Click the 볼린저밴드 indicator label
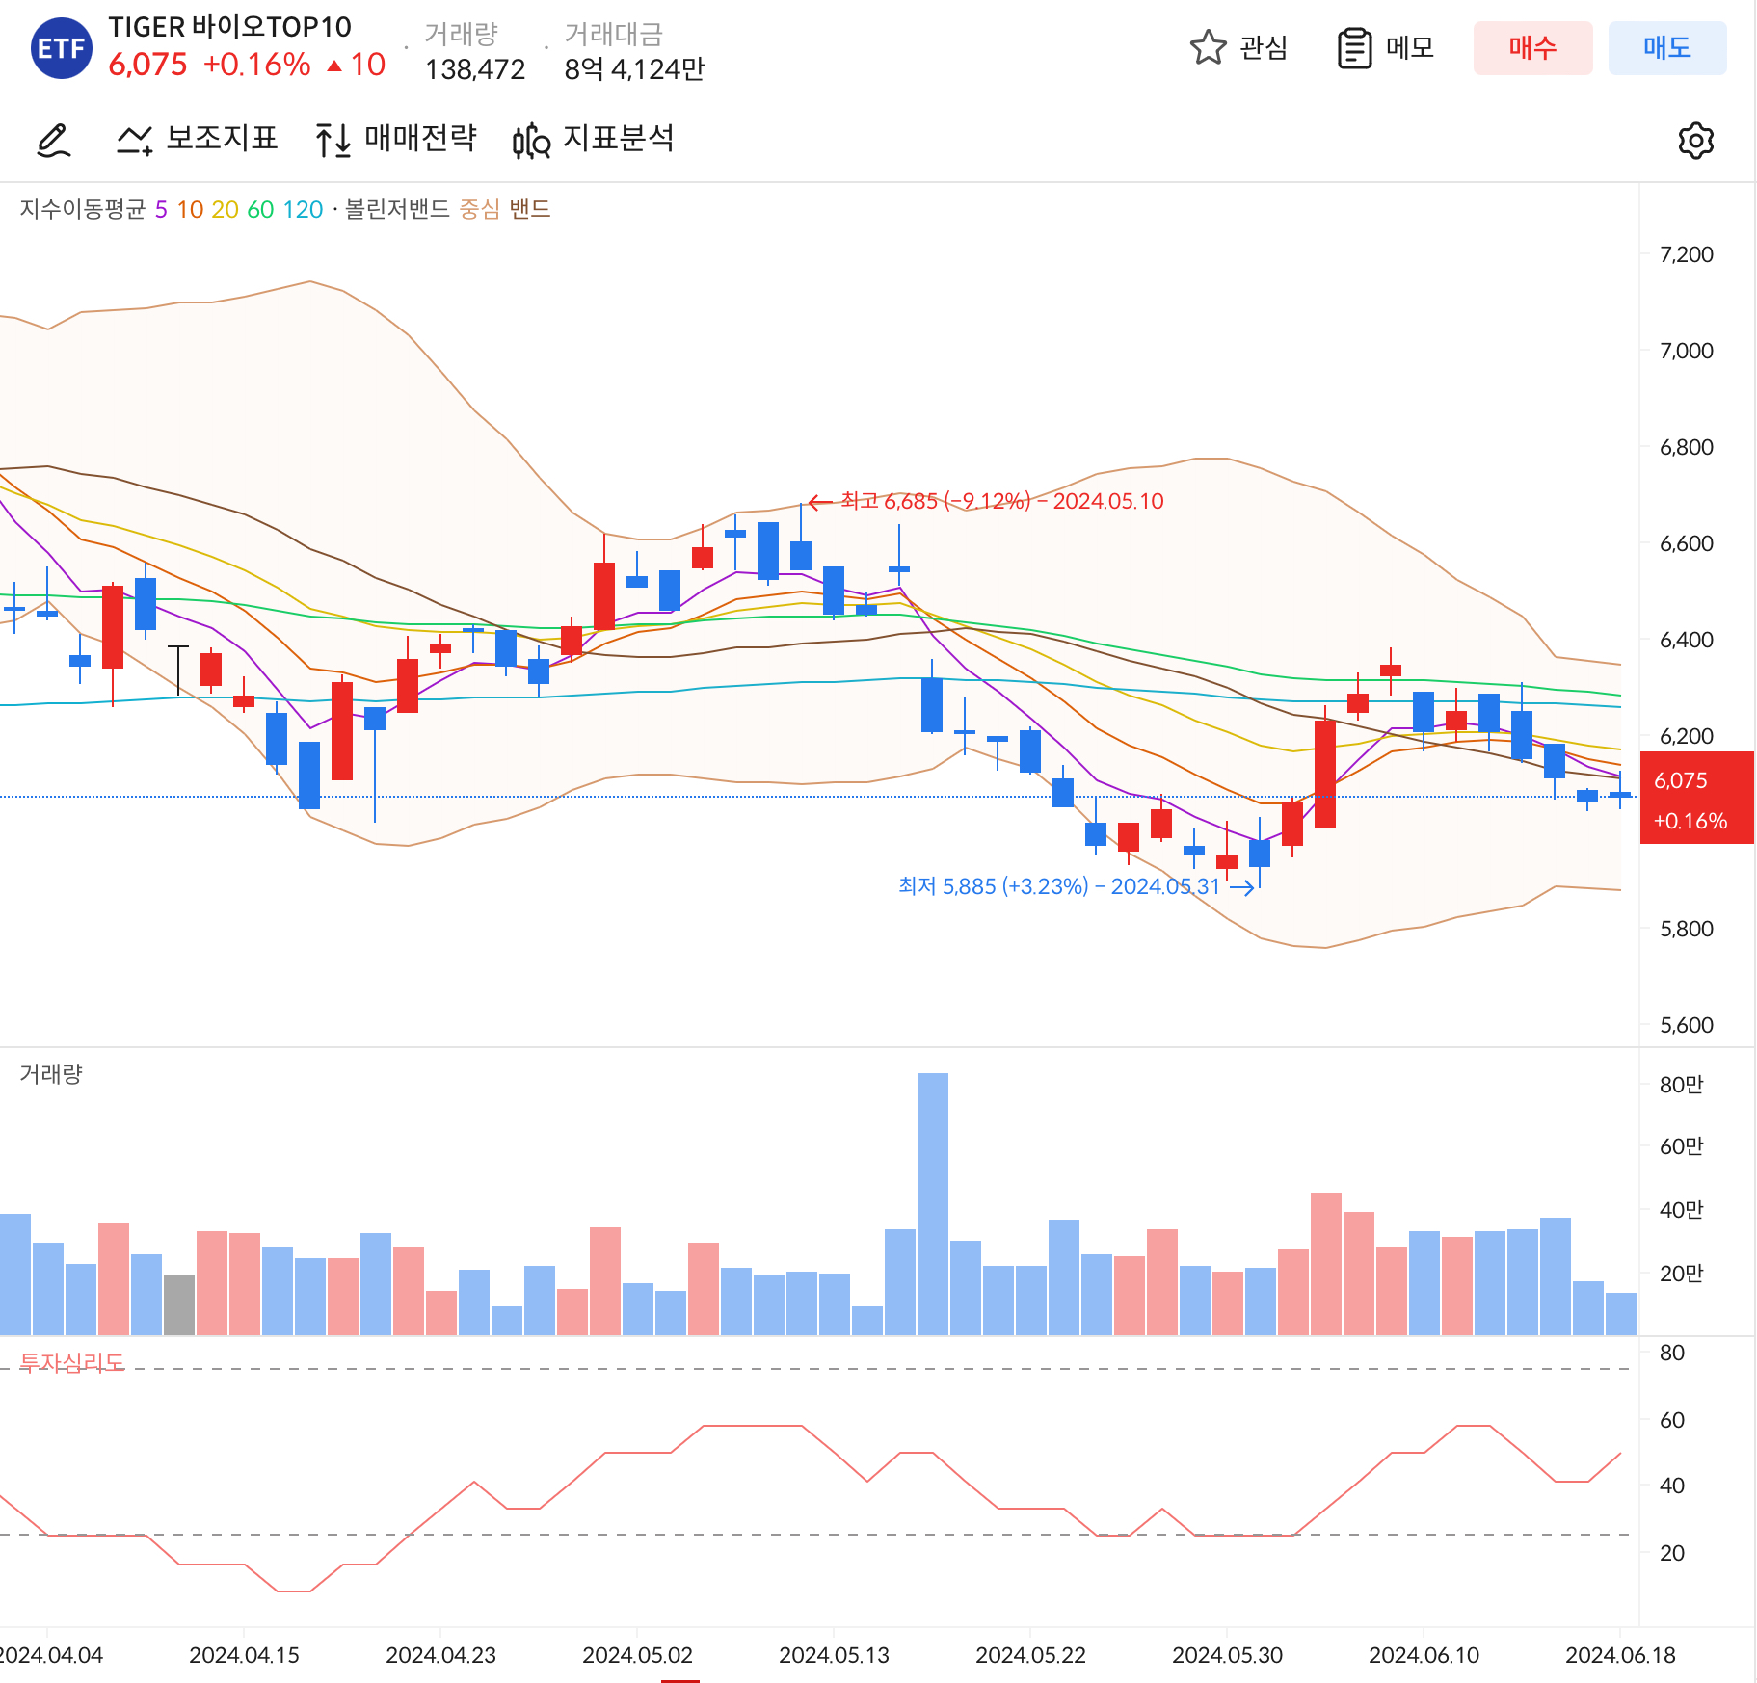 (397, 210)
